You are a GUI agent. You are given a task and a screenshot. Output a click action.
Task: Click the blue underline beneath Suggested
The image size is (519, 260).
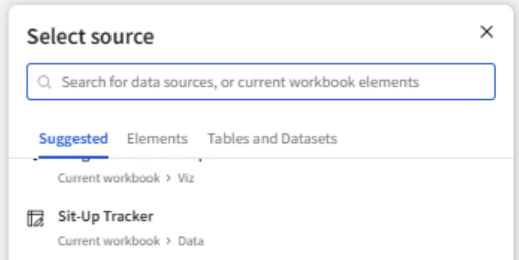(73, 157)
